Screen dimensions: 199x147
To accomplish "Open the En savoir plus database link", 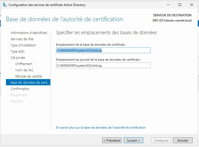I will pyautogui.click(x=101, y=128).
